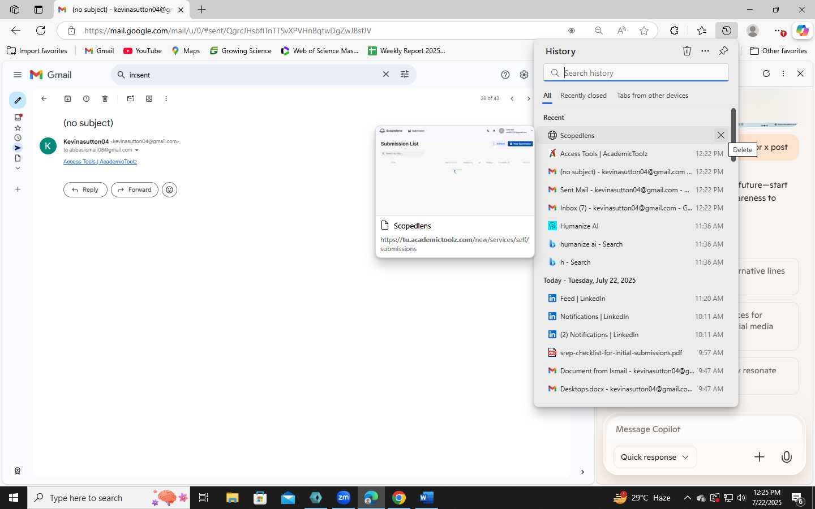
Task: Go to newer email arrow
Action: (512, 98)
